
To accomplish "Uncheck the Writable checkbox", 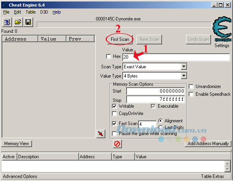I will pos(114,106).
